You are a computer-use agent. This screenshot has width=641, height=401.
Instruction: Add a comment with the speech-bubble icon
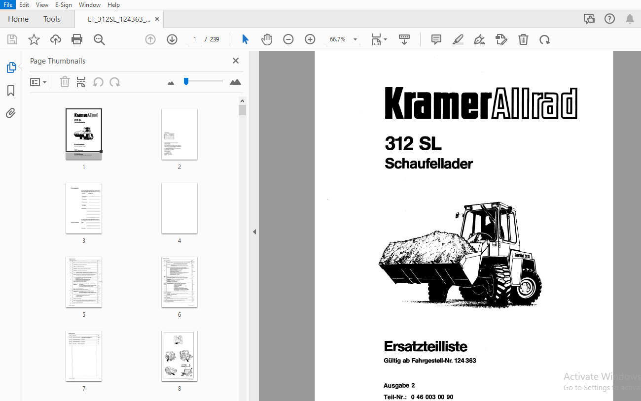point(436,39)
